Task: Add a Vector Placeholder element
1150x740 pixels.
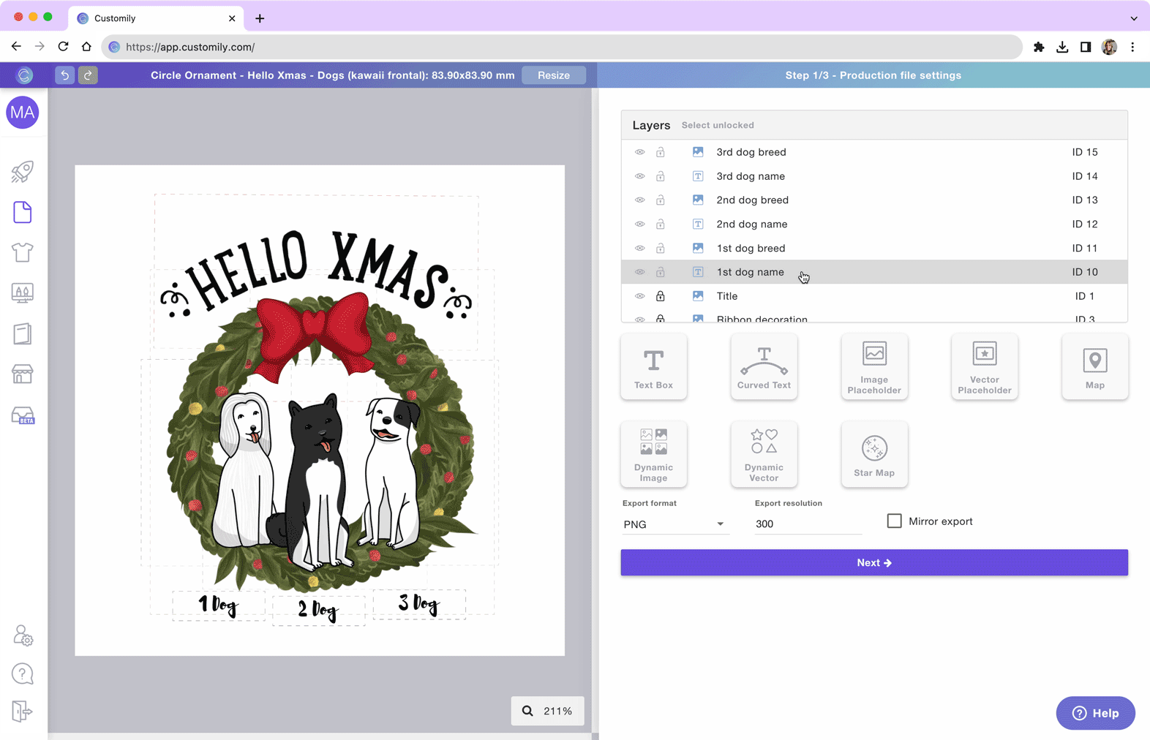Action: coord(985,366)
